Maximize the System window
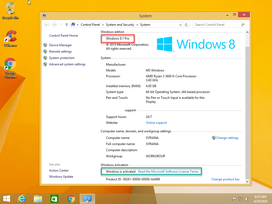272x204 pixels. (x=235, y=15)
